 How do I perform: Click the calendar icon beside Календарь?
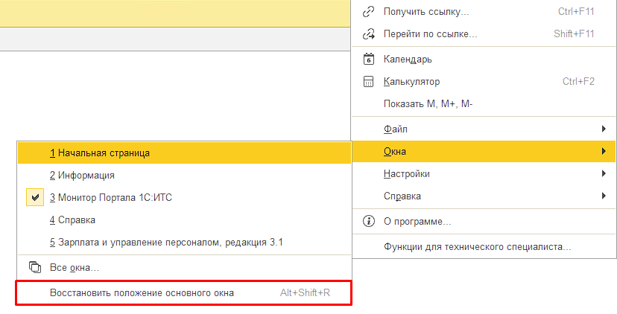click(x=368, y=60)
